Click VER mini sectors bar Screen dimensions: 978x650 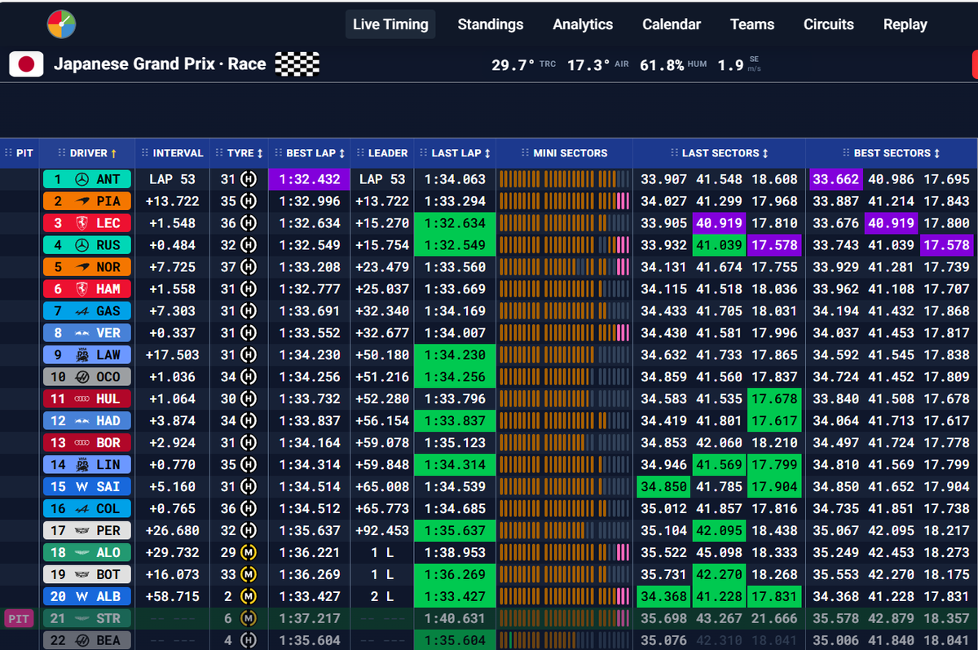point(564,333)
